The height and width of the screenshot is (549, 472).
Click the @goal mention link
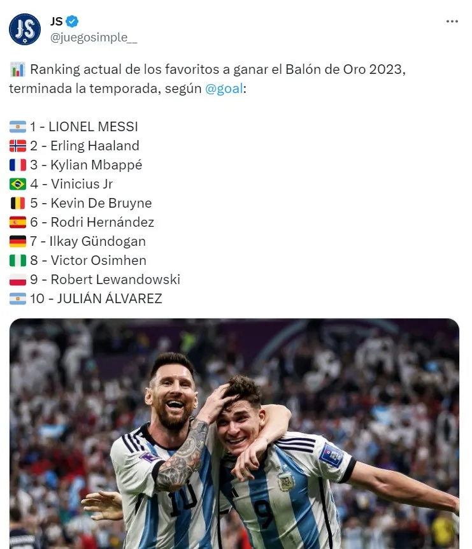click(x=224, y=89)
